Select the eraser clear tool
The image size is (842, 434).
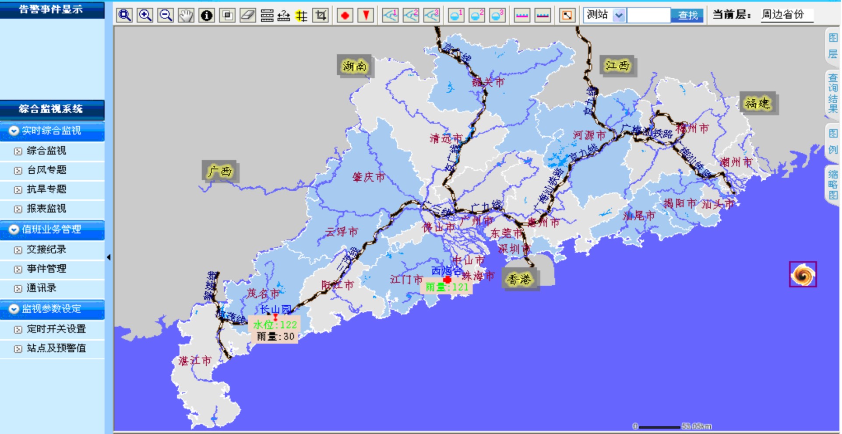point(248,15)
